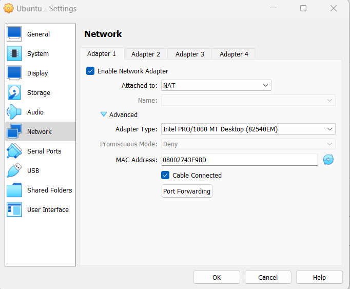Open the Storage disk icon

pos(14,92)
